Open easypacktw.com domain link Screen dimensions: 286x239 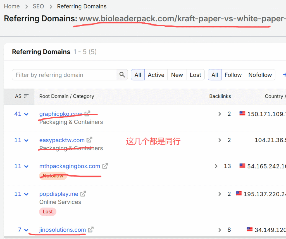point(62,140)
